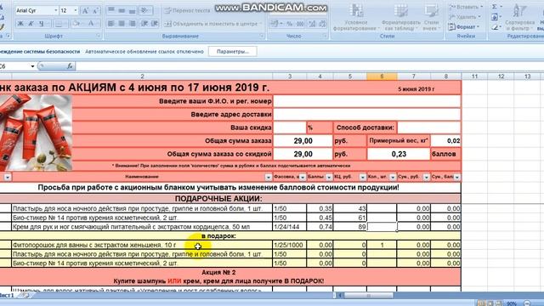The width and height of the screenshot is (544, 306).
Task: Click the insert function fx icon
Action: [70, 65]
